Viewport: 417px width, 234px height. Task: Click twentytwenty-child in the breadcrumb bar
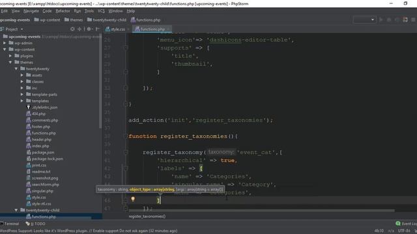point(107,20)
